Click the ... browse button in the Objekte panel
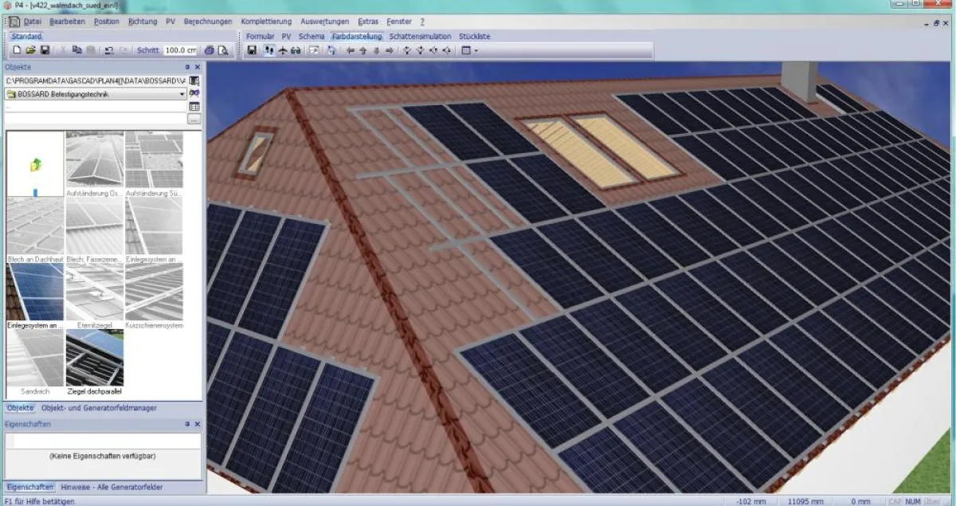 [194, 119]
